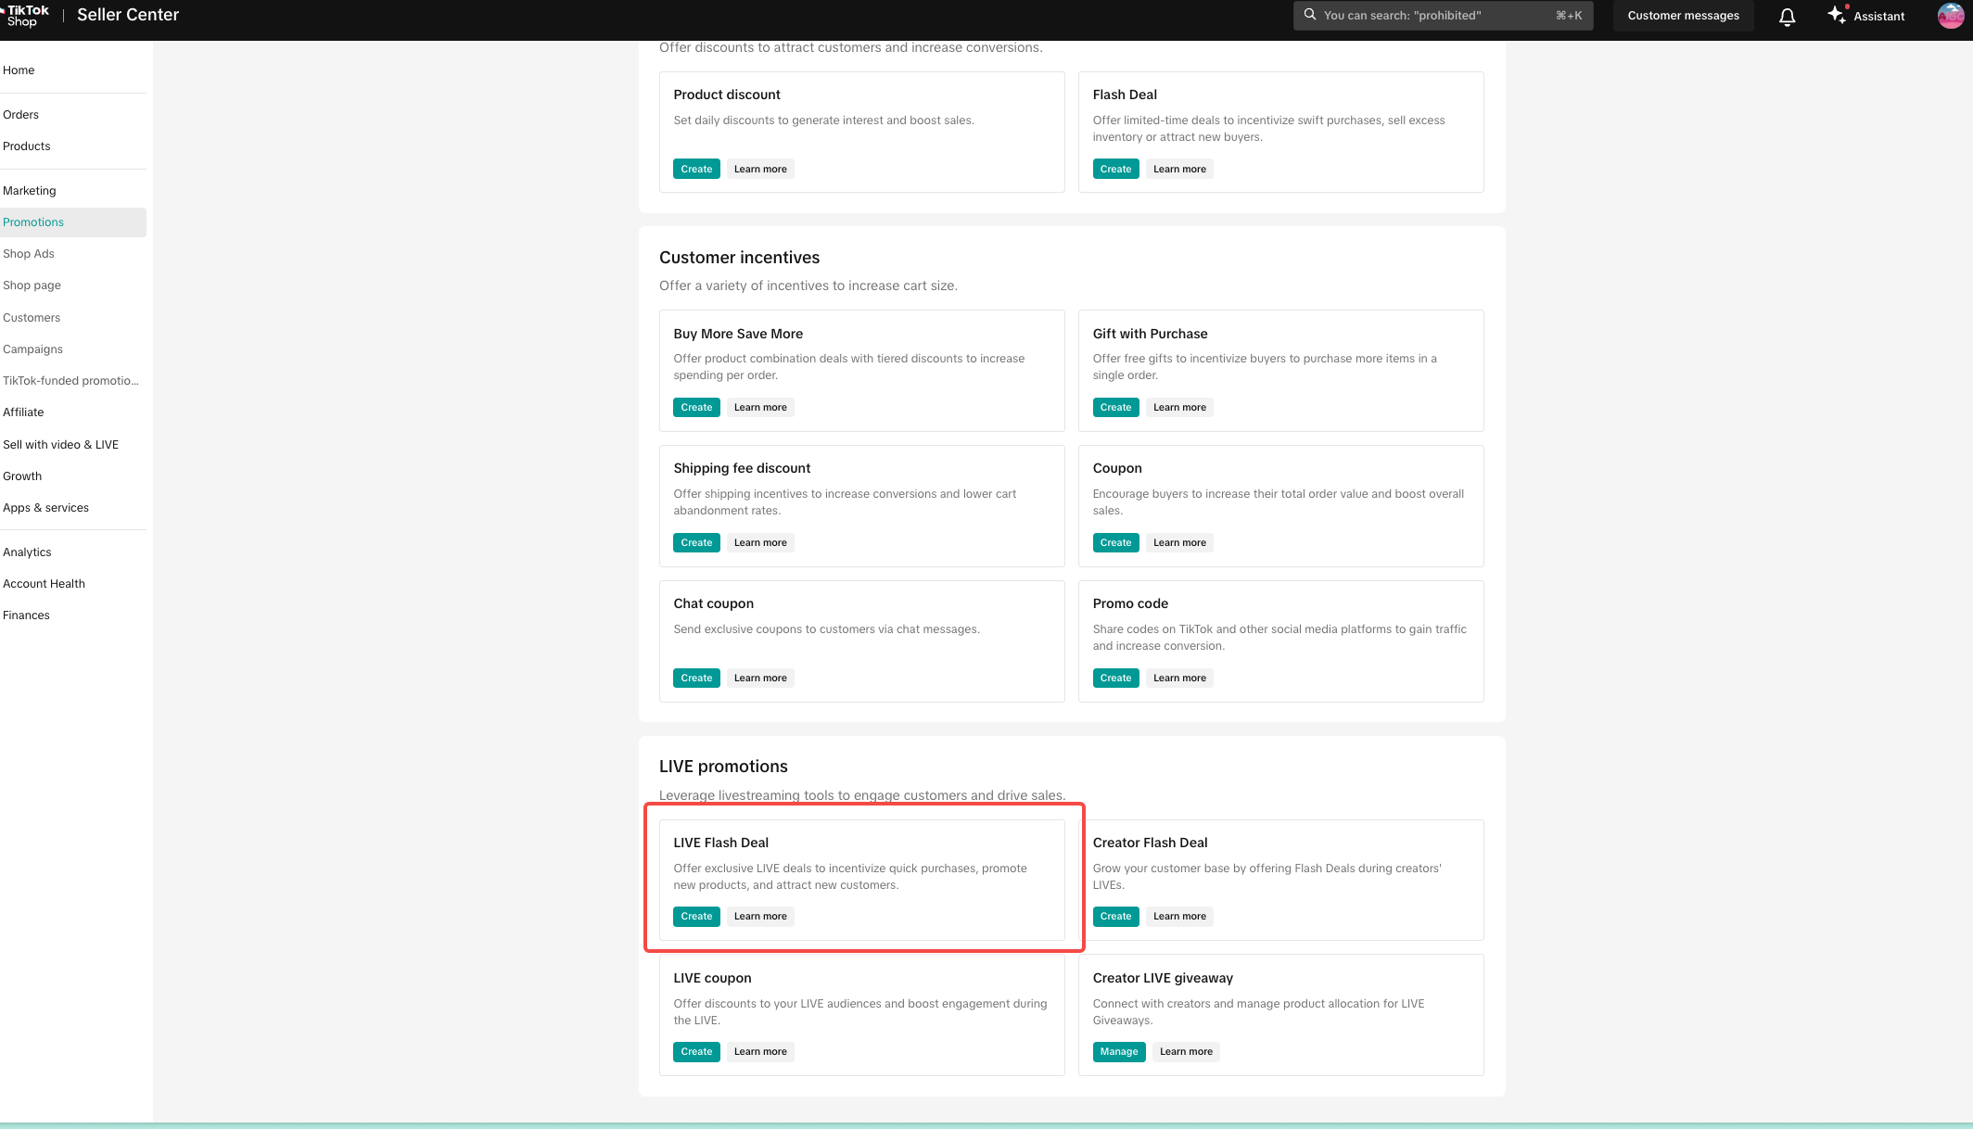Open Shop Ads in sidebar
This screenshot has width=1973, height=1129.
(x=29, y=254)
